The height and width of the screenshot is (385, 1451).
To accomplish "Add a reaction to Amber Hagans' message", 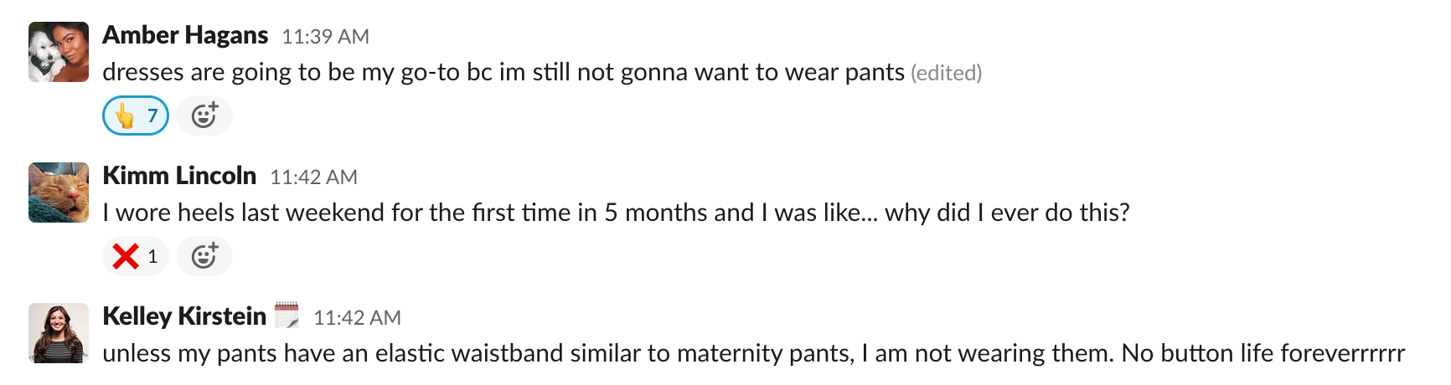I will tap(204, 116).
